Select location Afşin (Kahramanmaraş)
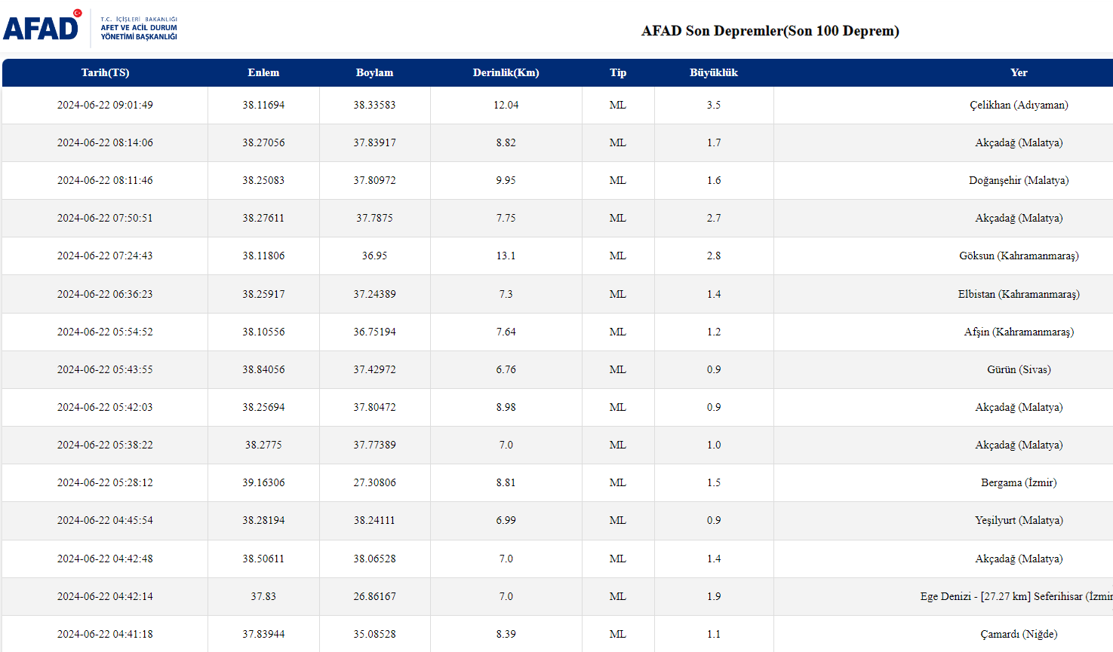 pyautogui.click(x=1019, y=332)
